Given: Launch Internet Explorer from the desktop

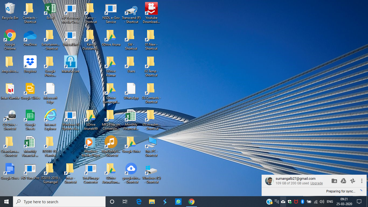Looking at the screenshot, I should tap(50, 120).
